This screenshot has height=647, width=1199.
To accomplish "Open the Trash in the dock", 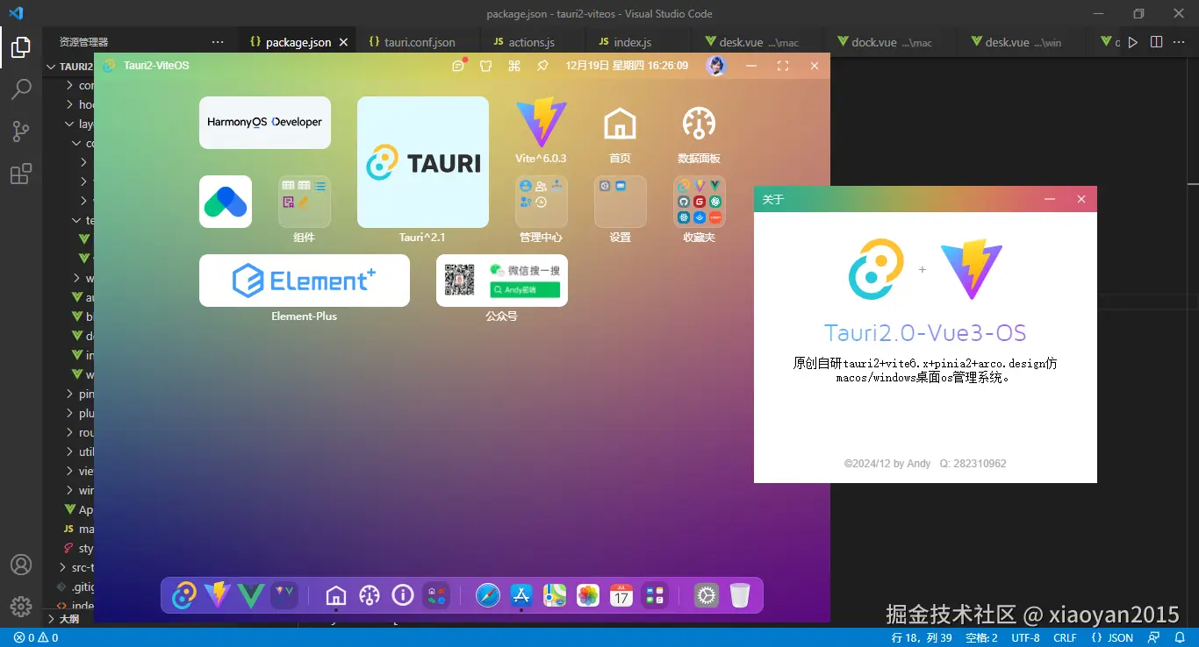I will click(740, 596).
